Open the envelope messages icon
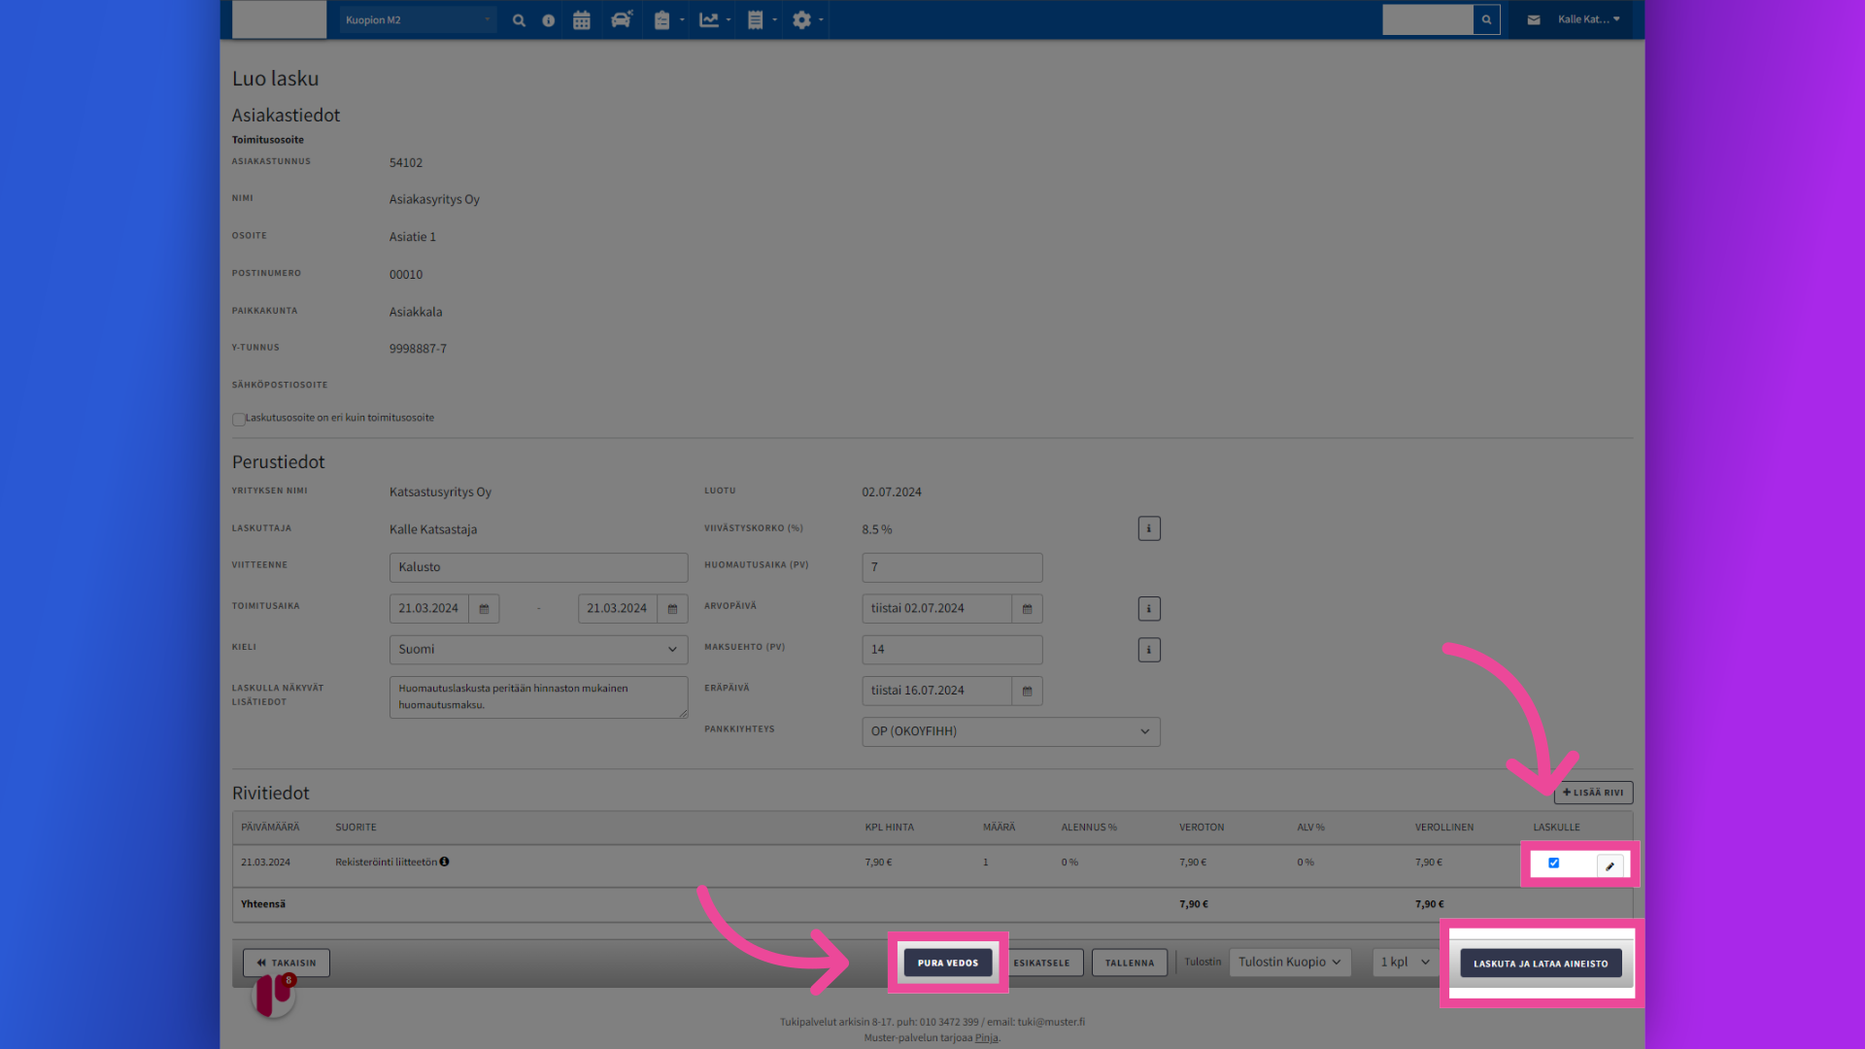Viewport: 1865px width, 1049px height. tap(1534, 19)
